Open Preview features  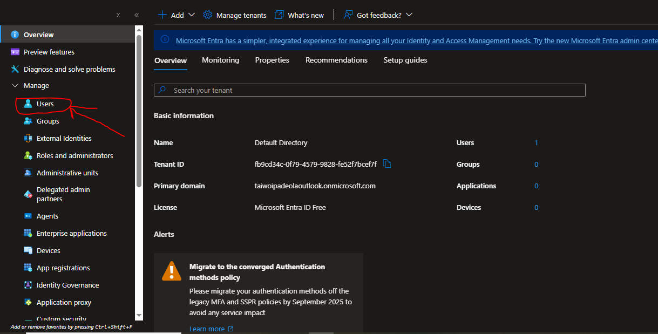coord(43,52)
